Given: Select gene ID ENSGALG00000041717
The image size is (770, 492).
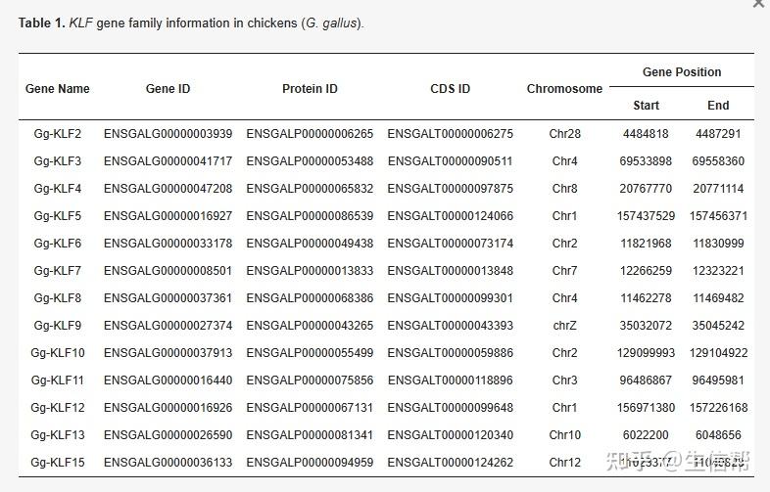Looking at the screenshot, I should coord(168,161).
